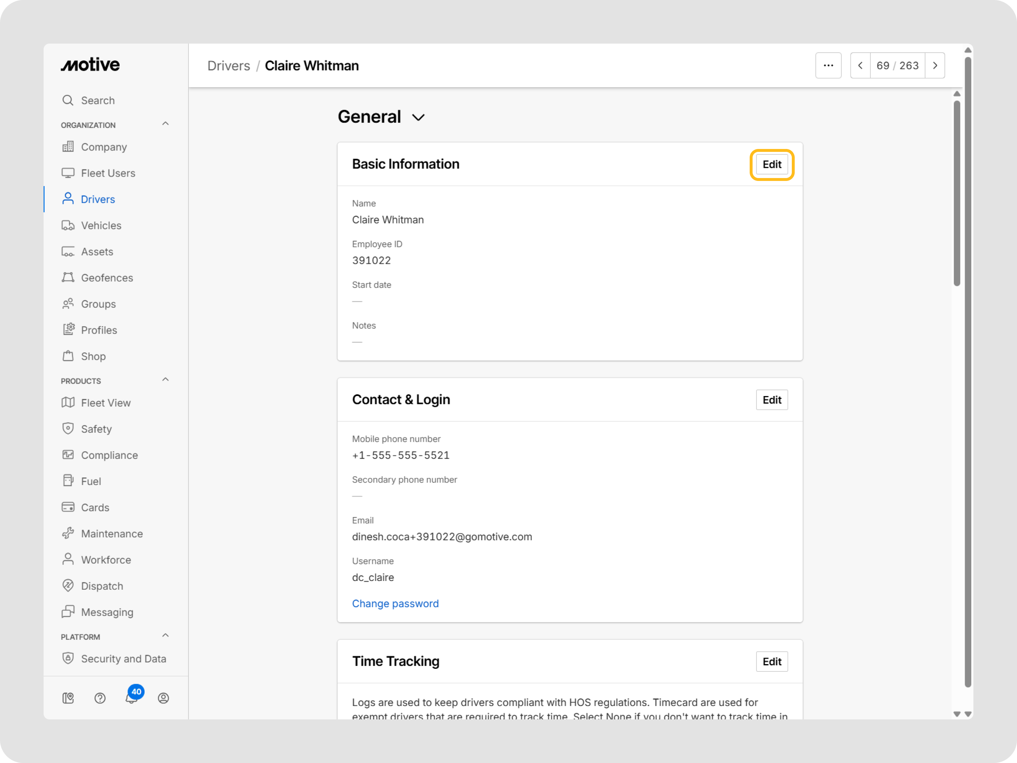Click the Drivers breadcrumb link

pos(228,66)
